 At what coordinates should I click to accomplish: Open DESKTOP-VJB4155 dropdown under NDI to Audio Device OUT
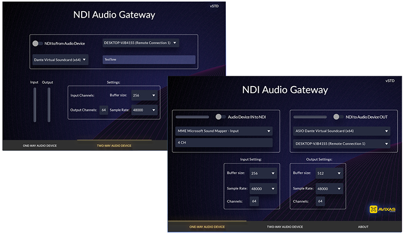(342, 144)
